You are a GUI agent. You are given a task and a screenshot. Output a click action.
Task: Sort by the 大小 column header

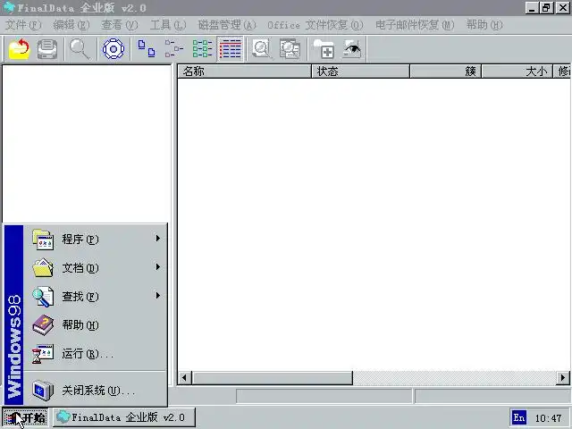[517, 71]
